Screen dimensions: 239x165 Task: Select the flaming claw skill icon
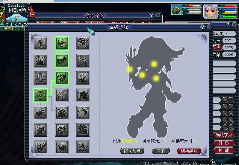point(40,147)
